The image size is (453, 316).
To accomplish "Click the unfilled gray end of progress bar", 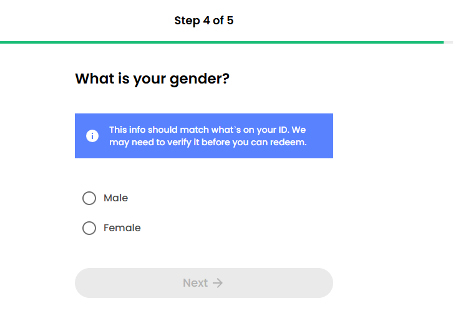I will tap(448, 42).
